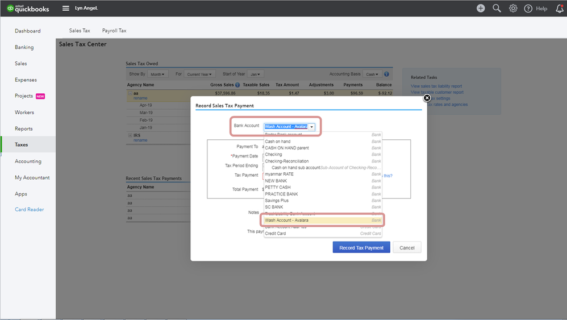Open Projects in the sidebar
Image resolution: width=567 pixels, height=320 pixels.
24,96
